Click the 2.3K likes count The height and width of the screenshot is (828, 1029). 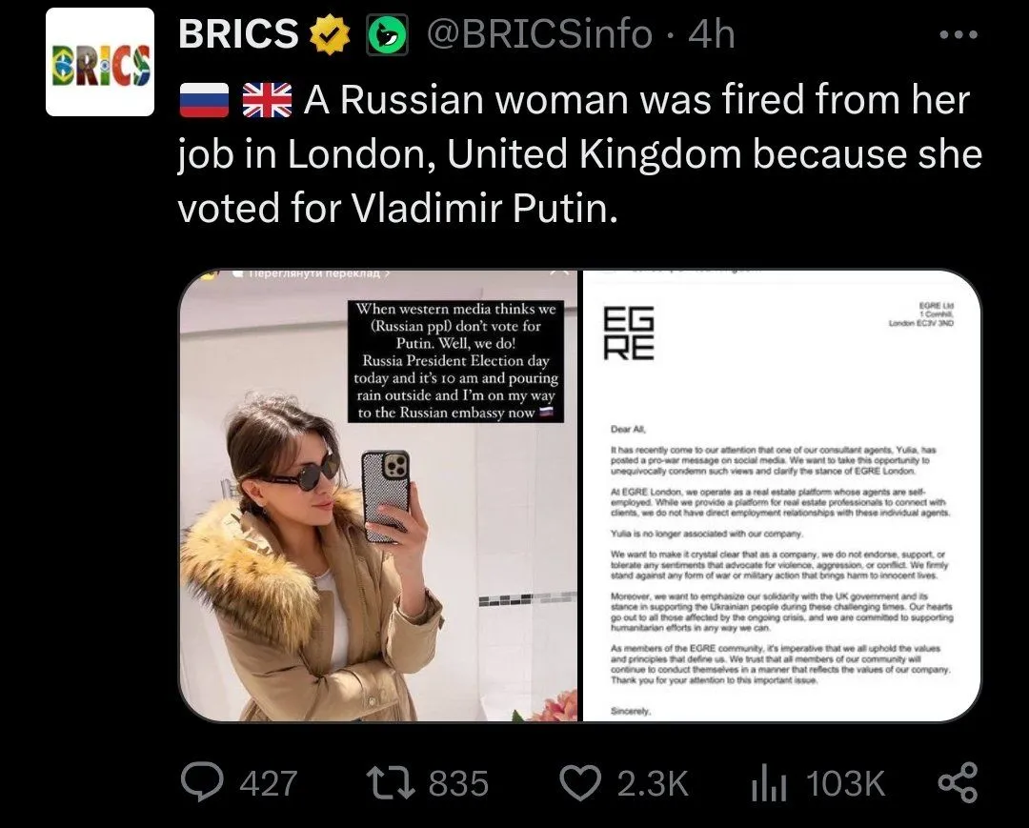click(x=652, y=783)
